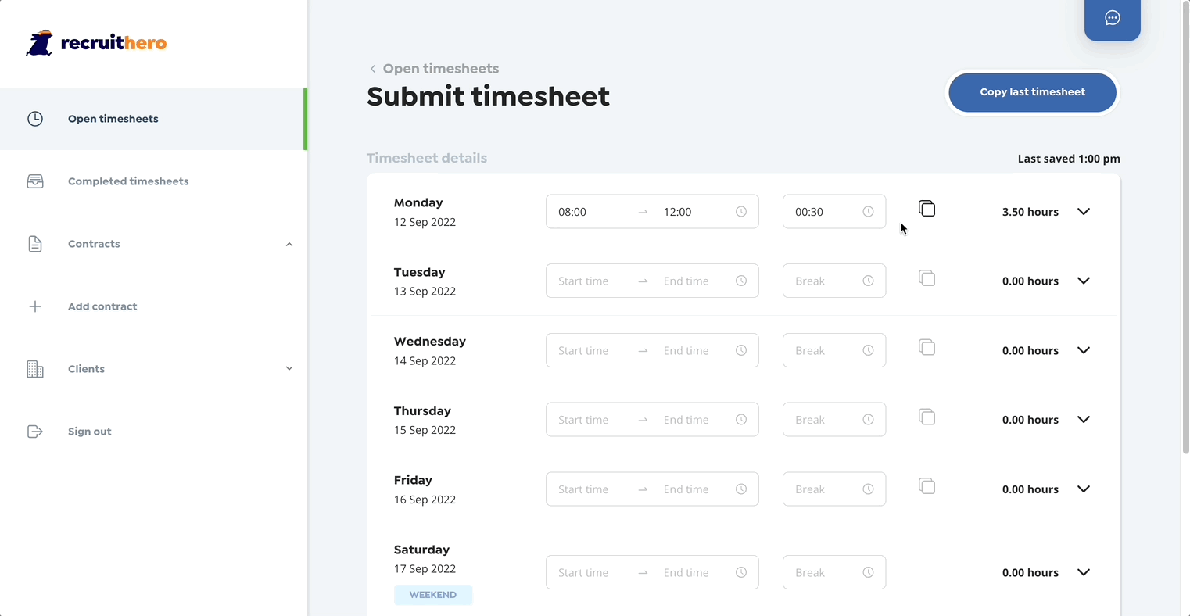Expand the Clients sidebar dropdown
Image resolution: width=1190 pixels, height=616 pixels.
pyautogui.click(x=289, y=368)
